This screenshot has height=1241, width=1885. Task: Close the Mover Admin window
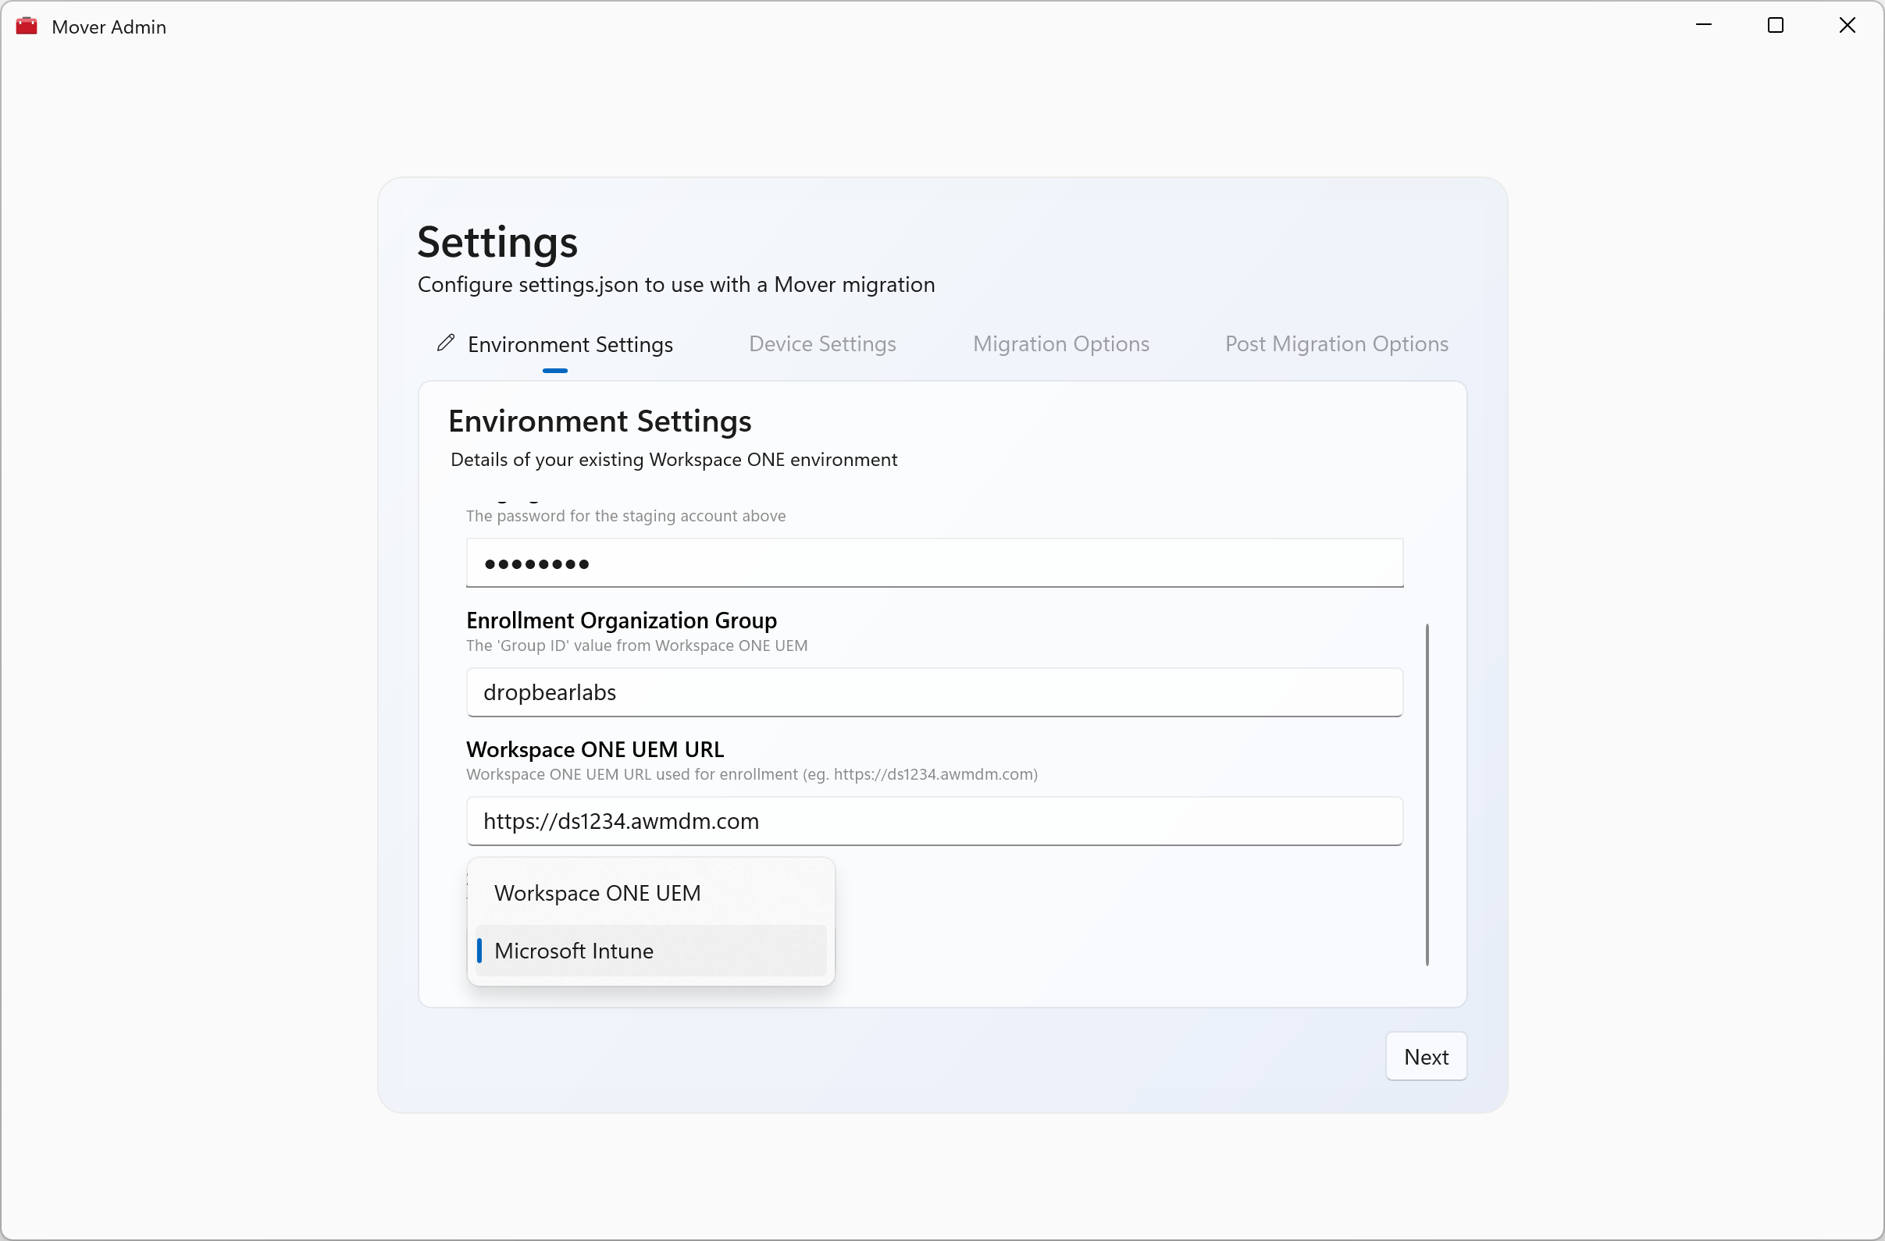(x=1847, y=25)
